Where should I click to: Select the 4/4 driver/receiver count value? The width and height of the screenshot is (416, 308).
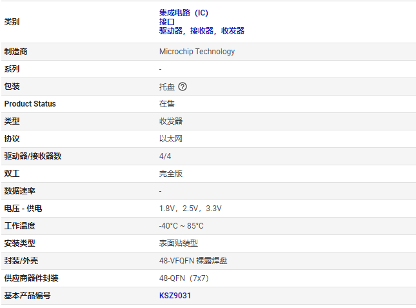(165, 156)
